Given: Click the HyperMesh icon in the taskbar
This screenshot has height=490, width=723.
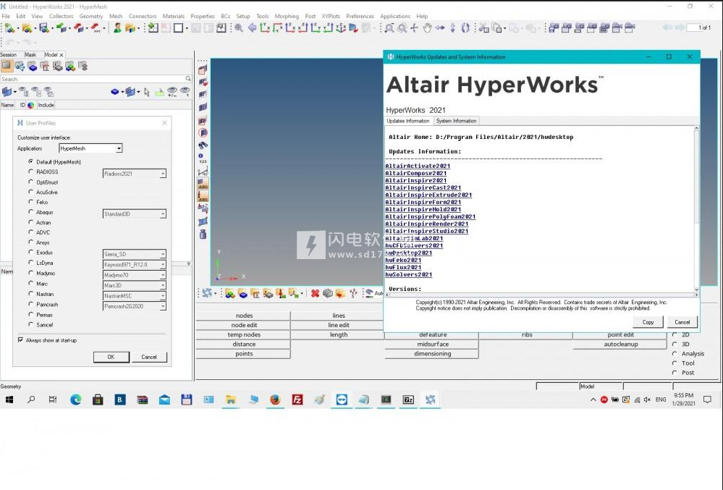Looking at the screenshot, I should 430,400.
